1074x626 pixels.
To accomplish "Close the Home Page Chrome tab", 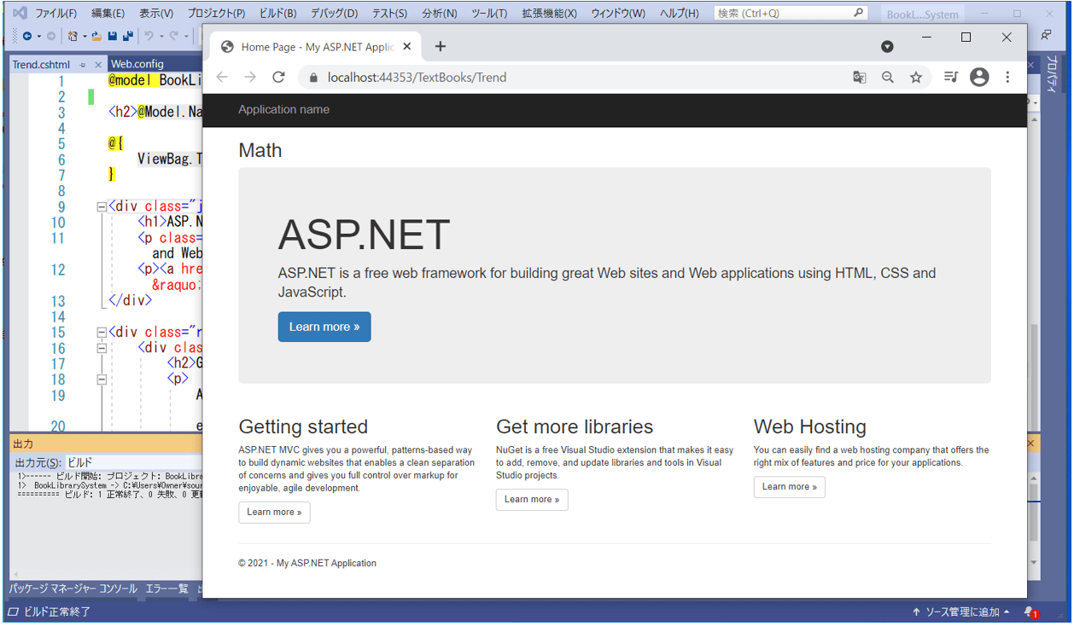I will click(x=407, y=47).
